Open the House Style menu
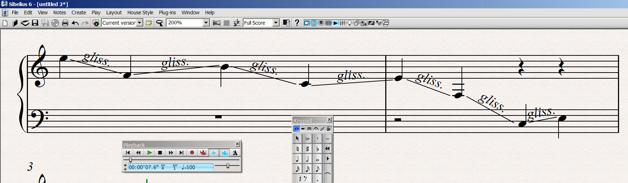This screenshot has height=183, width=628. click(140, 13)
